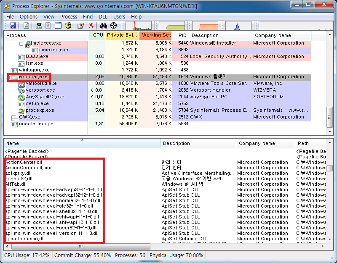Screen dimensions: 337x263
Task: Select the procexp.exe process row
Action: tap(40, 110)
